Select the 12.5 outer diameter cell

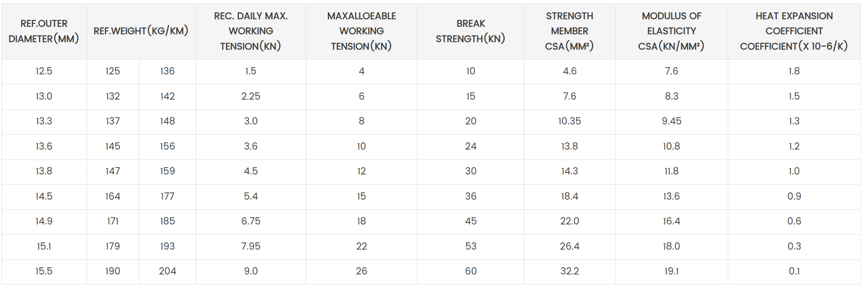pos(44,71)
